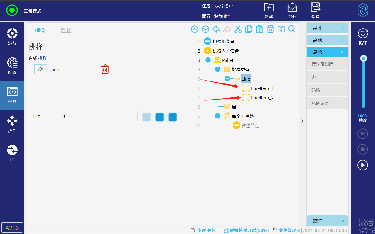
Task: Click the 工件 count input field
Action: click(99, 116)
